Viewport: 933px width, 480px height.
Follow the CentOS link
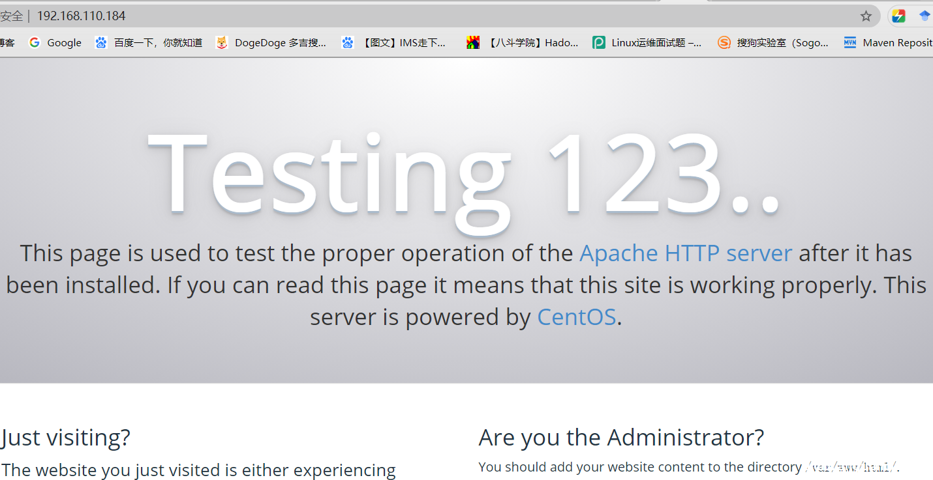tap(576, 317)
